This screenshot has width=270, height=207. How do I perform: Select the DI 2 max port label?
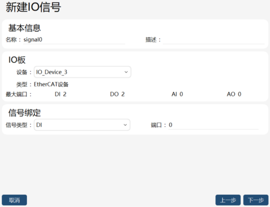click(x=61, y=94)
